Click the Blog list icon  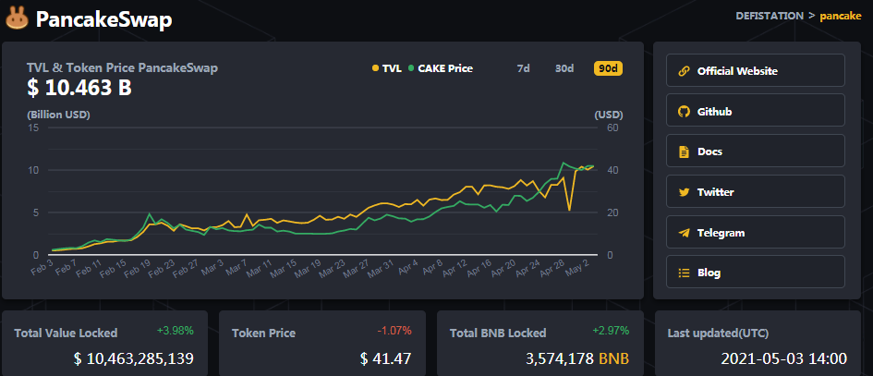(x=684, y=273)
